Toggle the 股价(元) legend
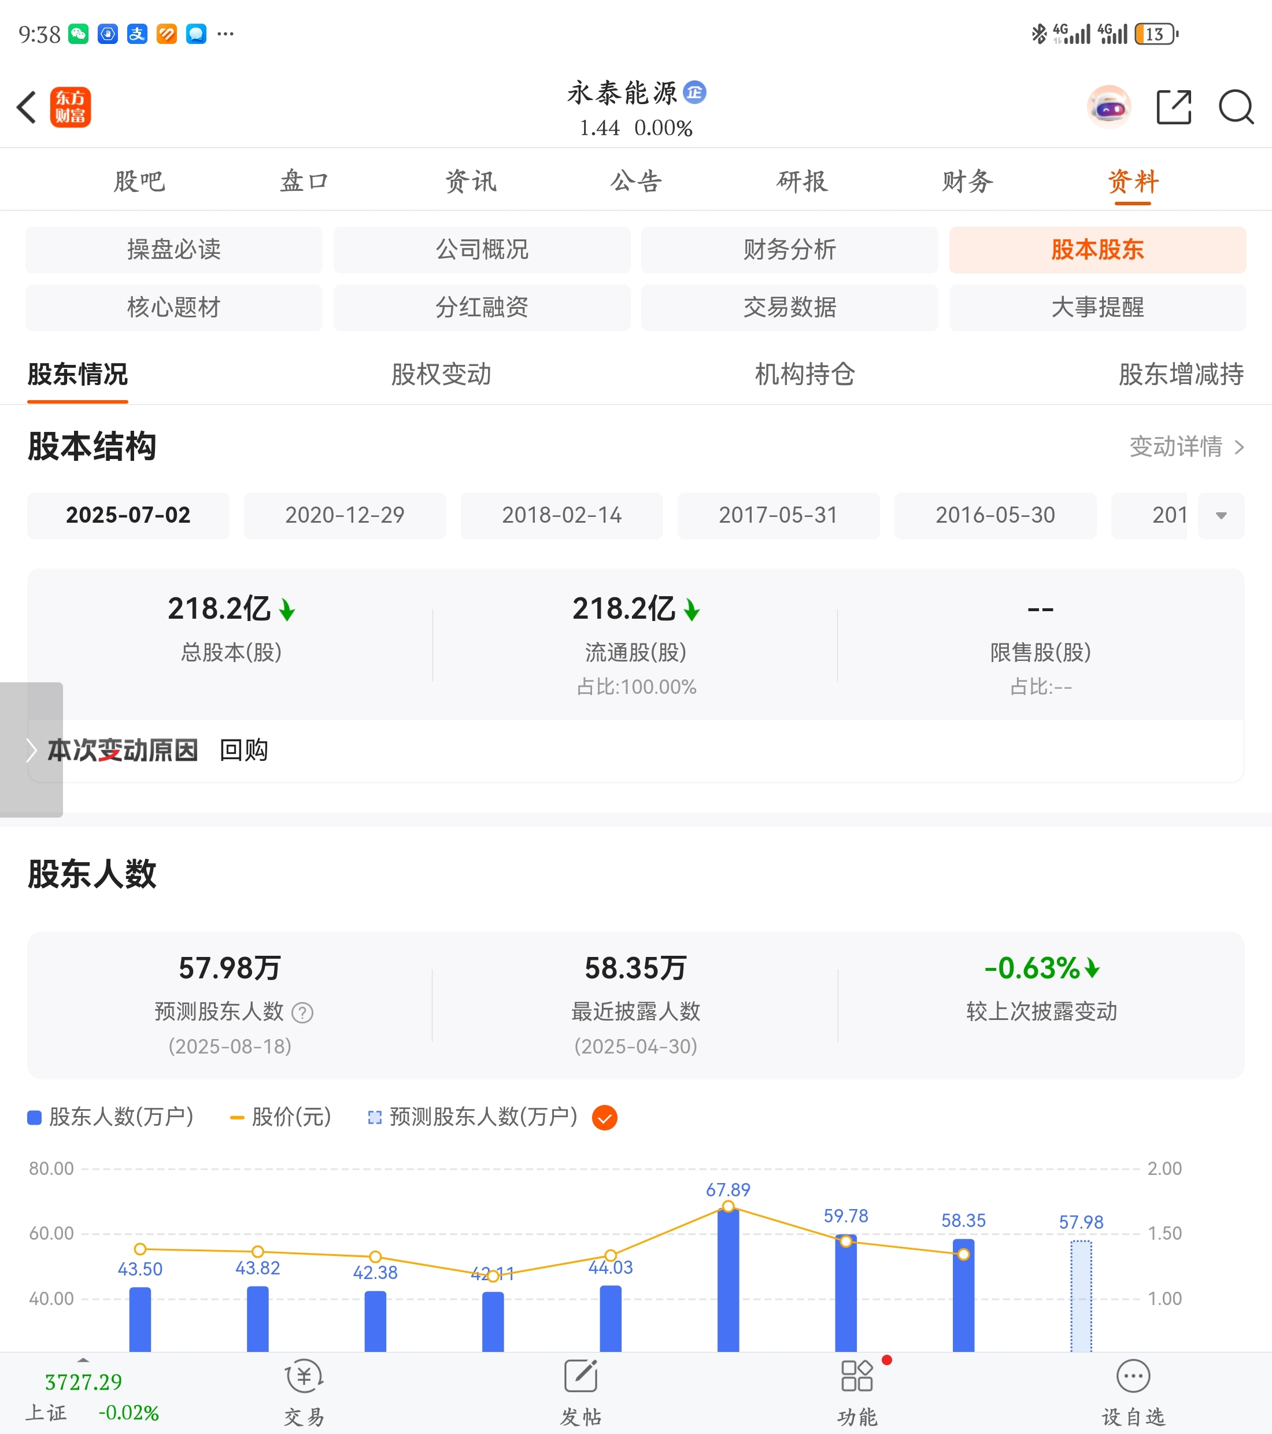Screen dimensions: 1272x1434 [x=280, y=1117]
